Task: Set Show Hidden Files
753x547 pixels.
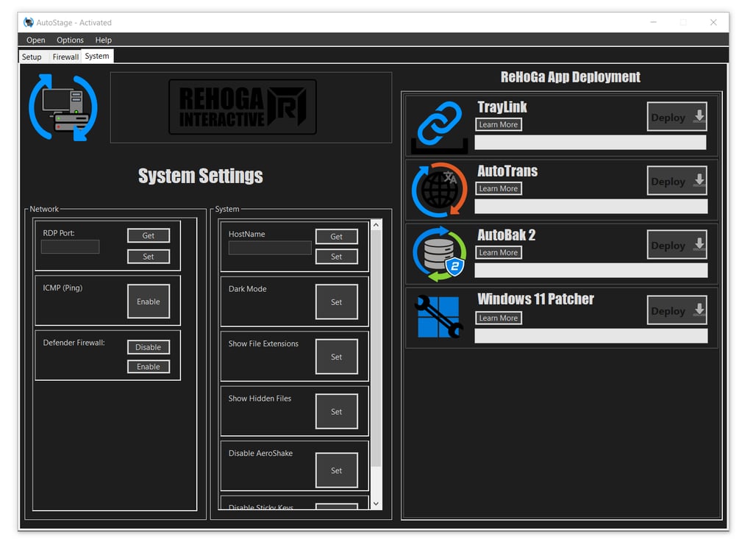Action: point(337,412)
